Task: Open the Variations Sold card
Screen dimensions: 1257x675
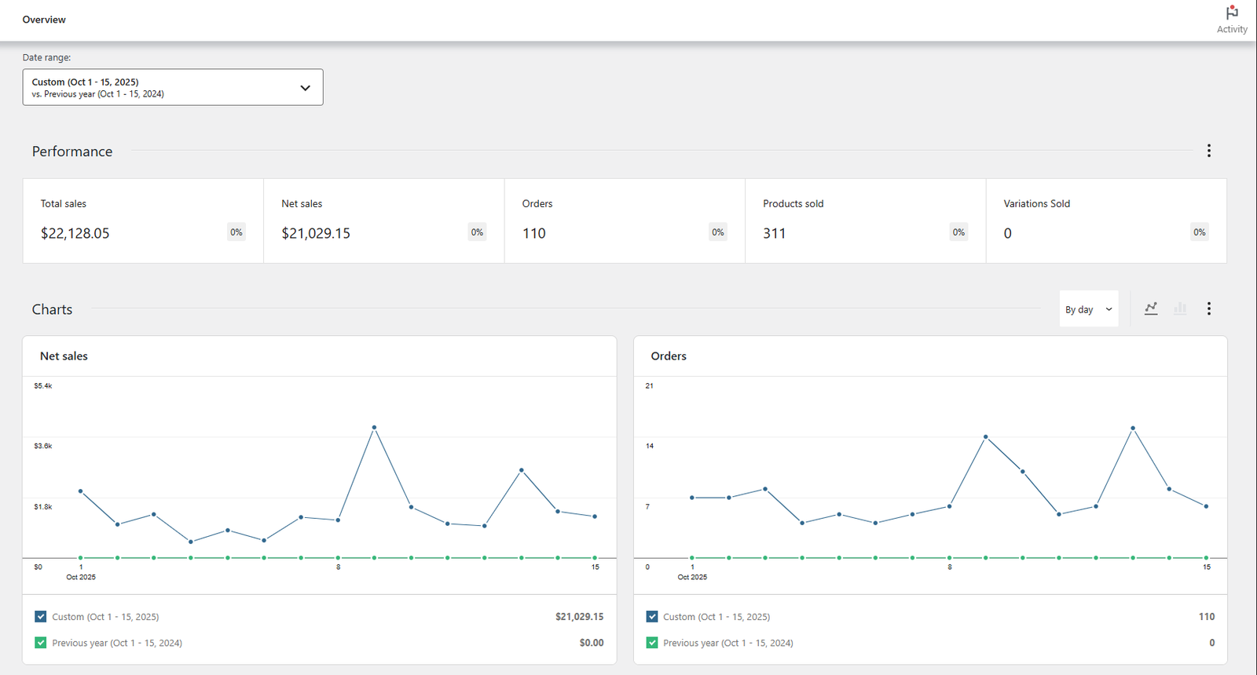Action: [x=1105, y=221]
